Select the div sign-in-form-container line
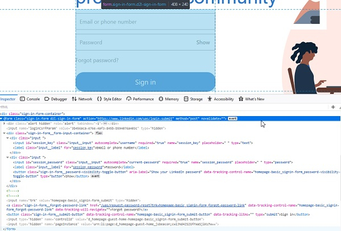The image size is (341, 231). [x=32, y=114]
